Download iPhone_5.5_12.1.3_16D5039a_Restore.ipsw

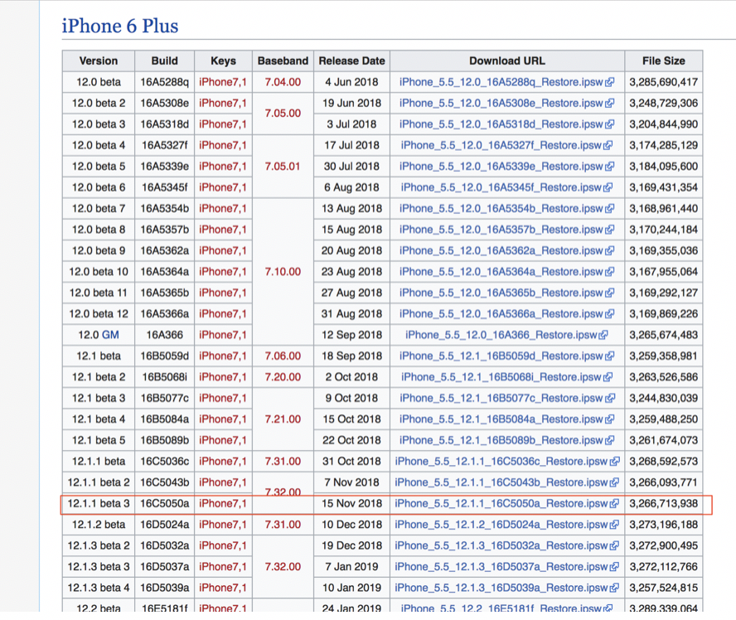(506, 589)
